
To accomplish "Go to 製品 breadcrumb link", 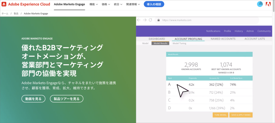I will click(16, 13).
